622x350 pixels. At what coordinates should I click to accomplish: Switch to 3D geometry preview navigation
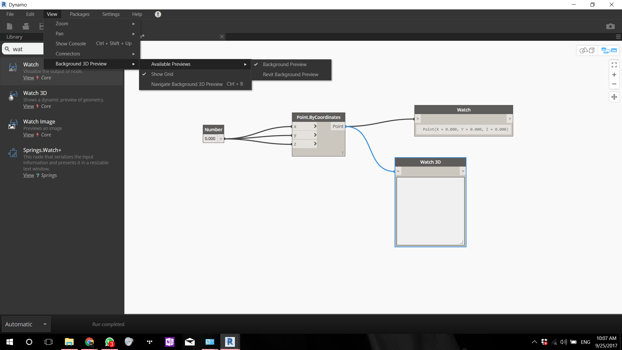pos(587,50)
